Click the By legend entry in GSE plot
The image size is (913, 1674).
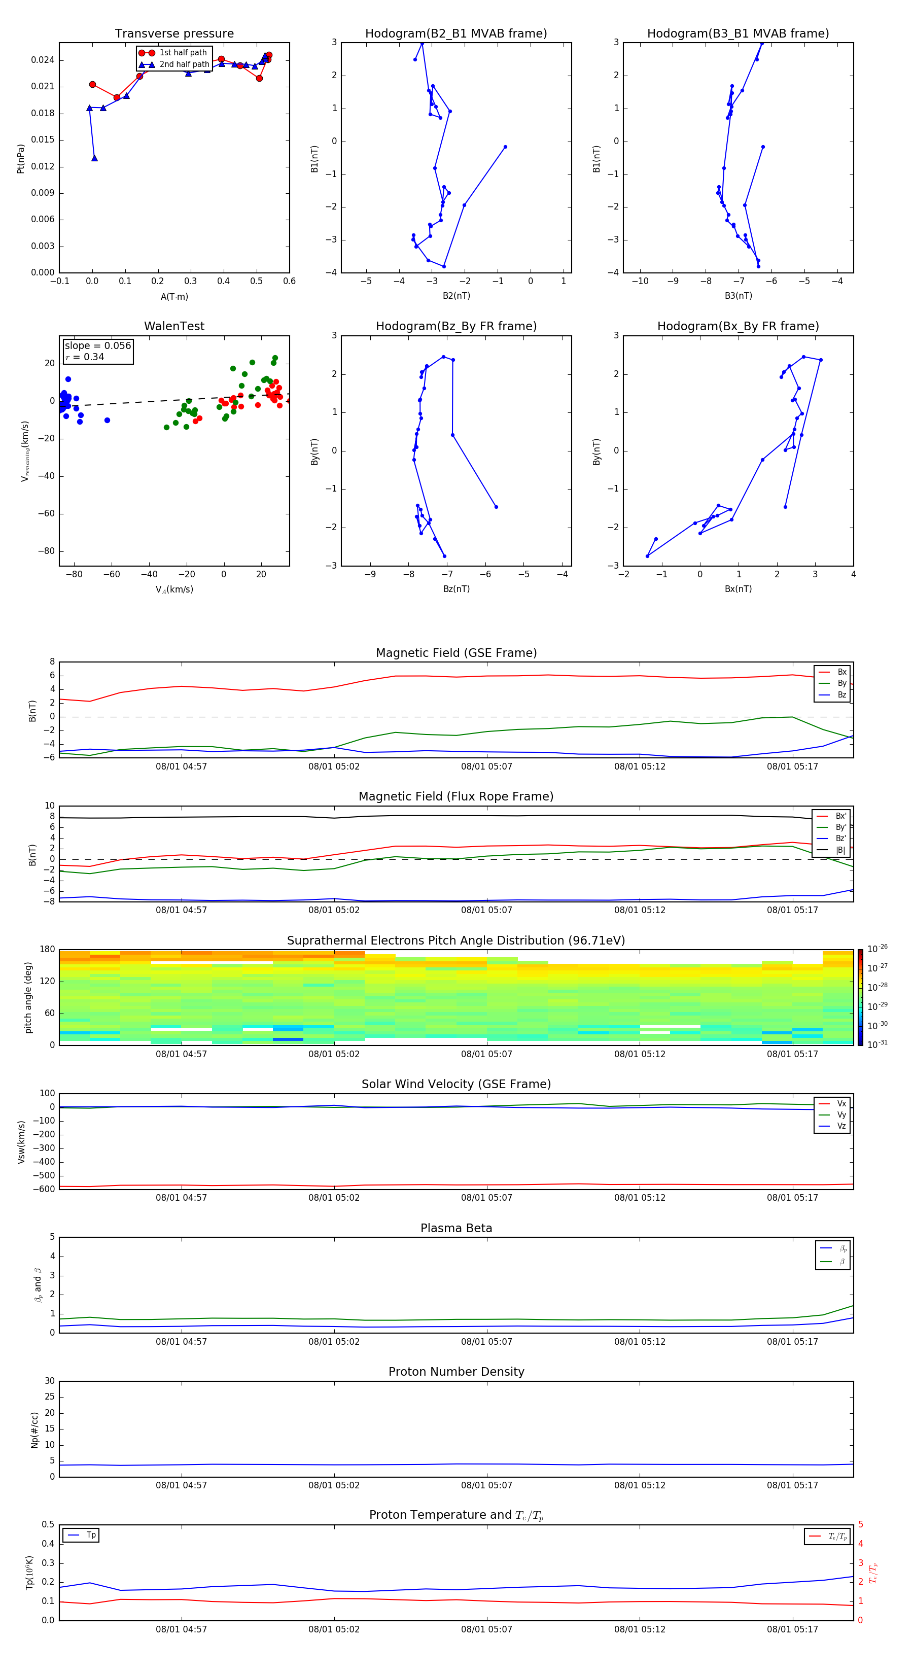[x=832, y=683]
